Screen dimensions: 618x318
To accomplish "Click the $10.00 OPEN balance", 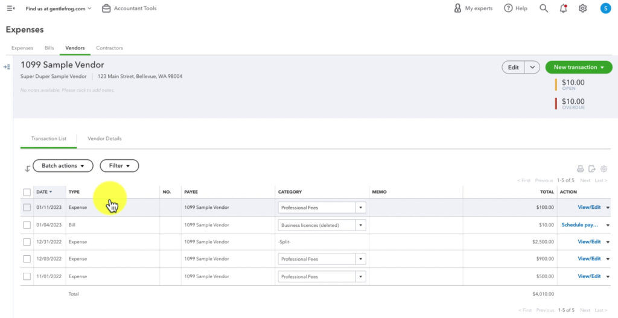I will pyautogui.click(x=573, y=84).
